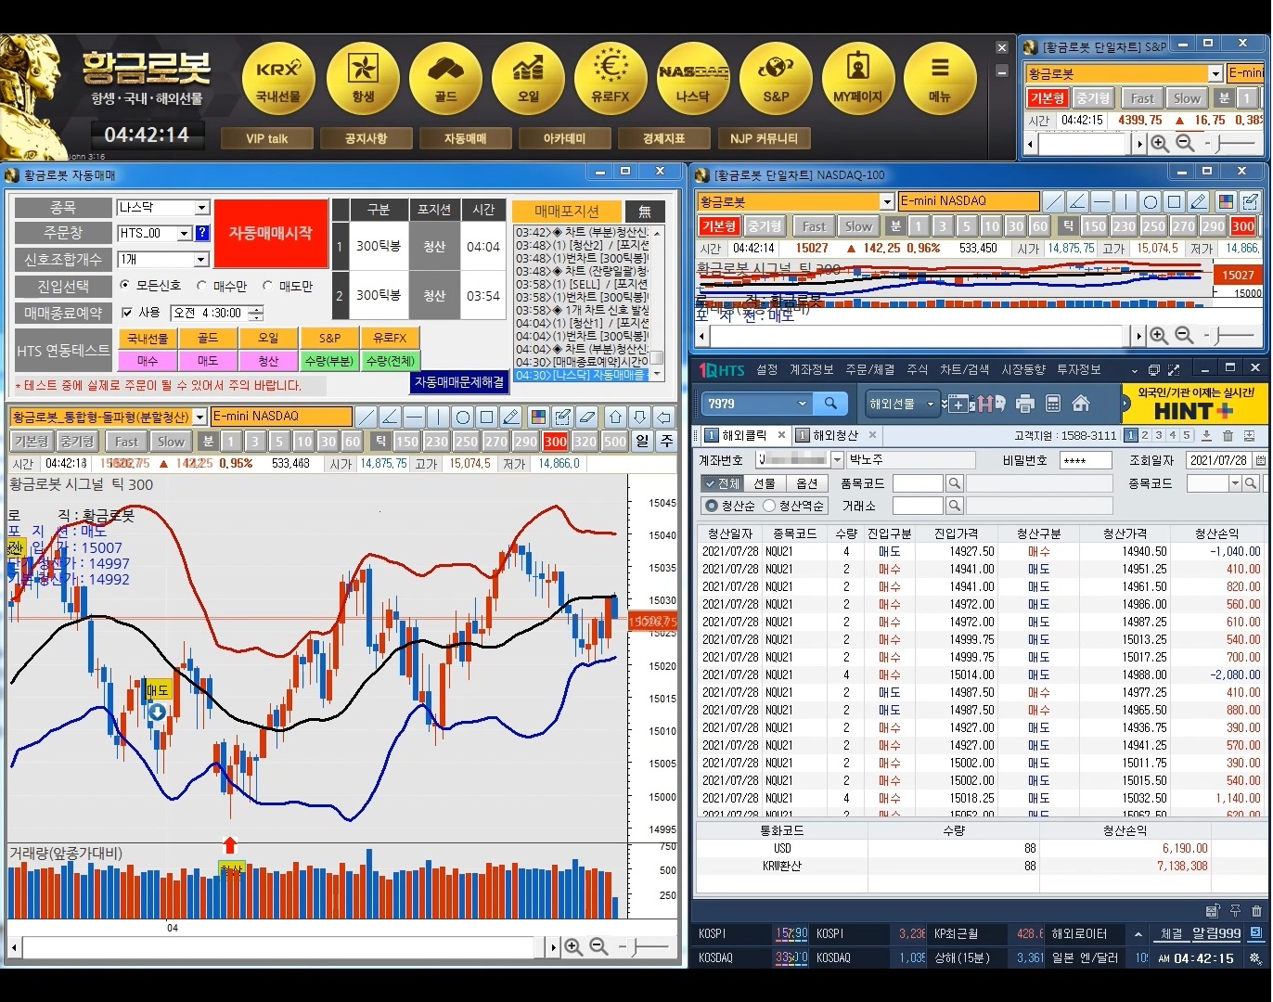
Task: Click home icon in 1QHTS toolbar
Action: click(1081, 404)
